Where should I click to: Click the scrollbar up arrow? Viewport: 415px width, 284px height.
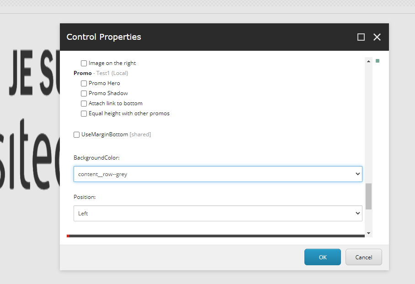[x=368, y=61]
